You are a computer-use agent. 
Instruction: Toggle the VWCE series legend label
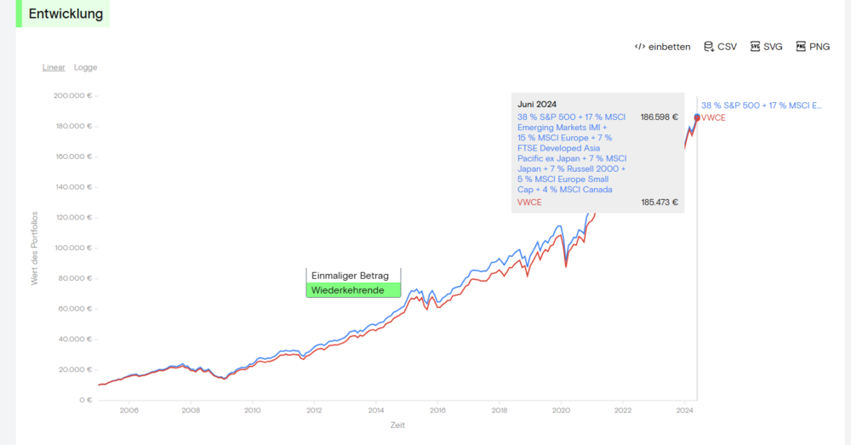[x=714, y=117]
